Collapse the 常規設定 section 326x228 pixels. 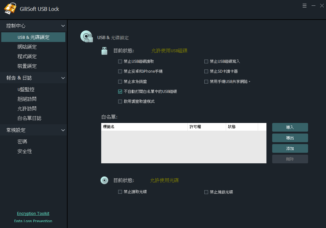[x=63, y=130]
